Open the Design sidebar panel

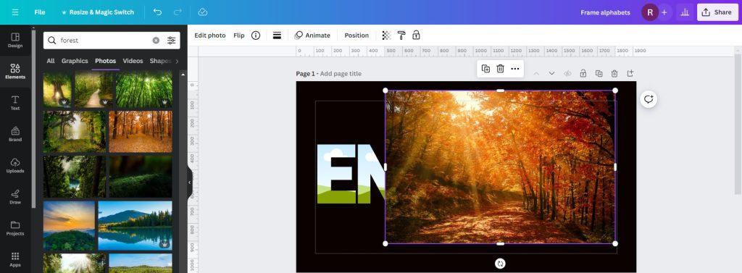point(15,41)
